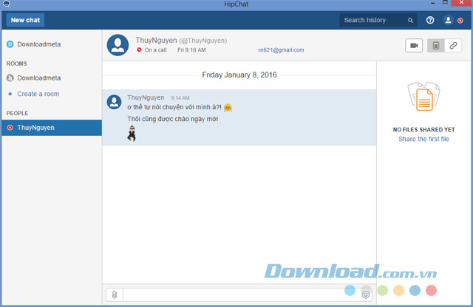This screenshot has height=307, width=473.
Task: Show the shared files panel icon
Action: pyautogui.click(x=436, y=46)
